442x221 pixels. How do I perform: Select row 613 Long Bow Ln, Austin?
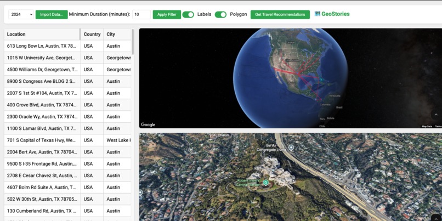click(67, 46)
